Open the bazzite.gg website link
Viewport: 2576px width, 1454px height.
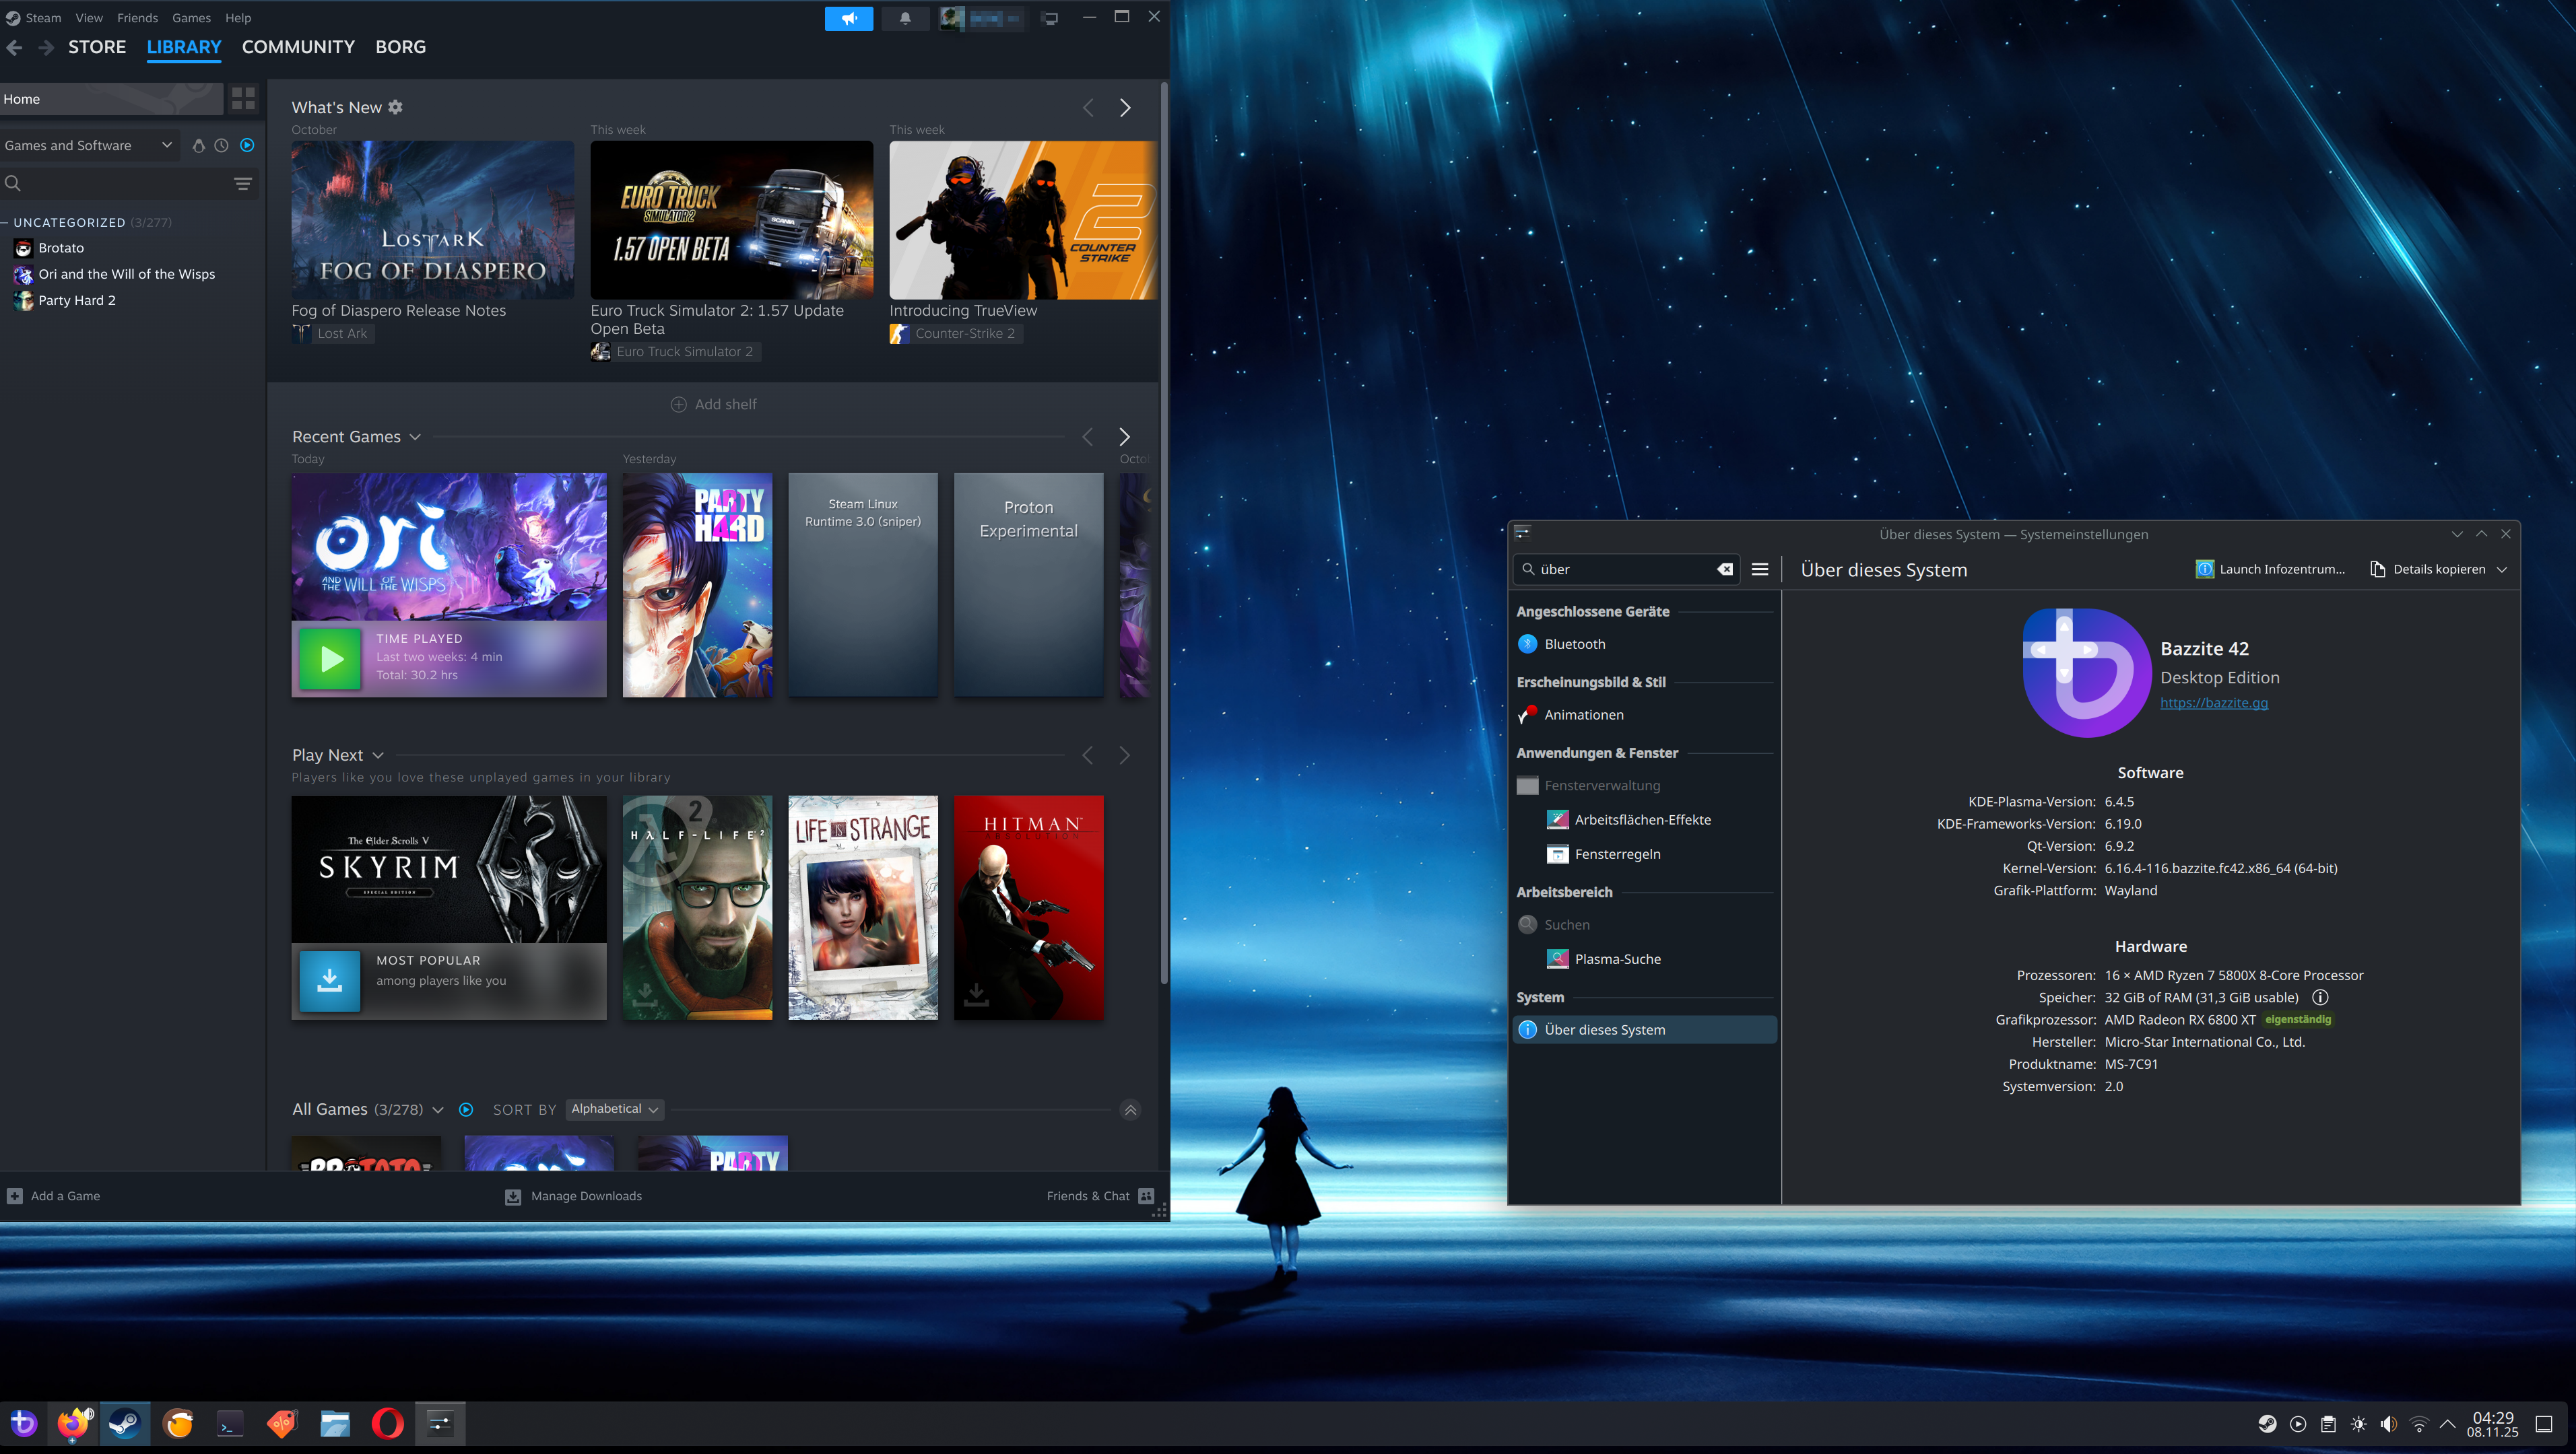click(x=2213, y=703)
